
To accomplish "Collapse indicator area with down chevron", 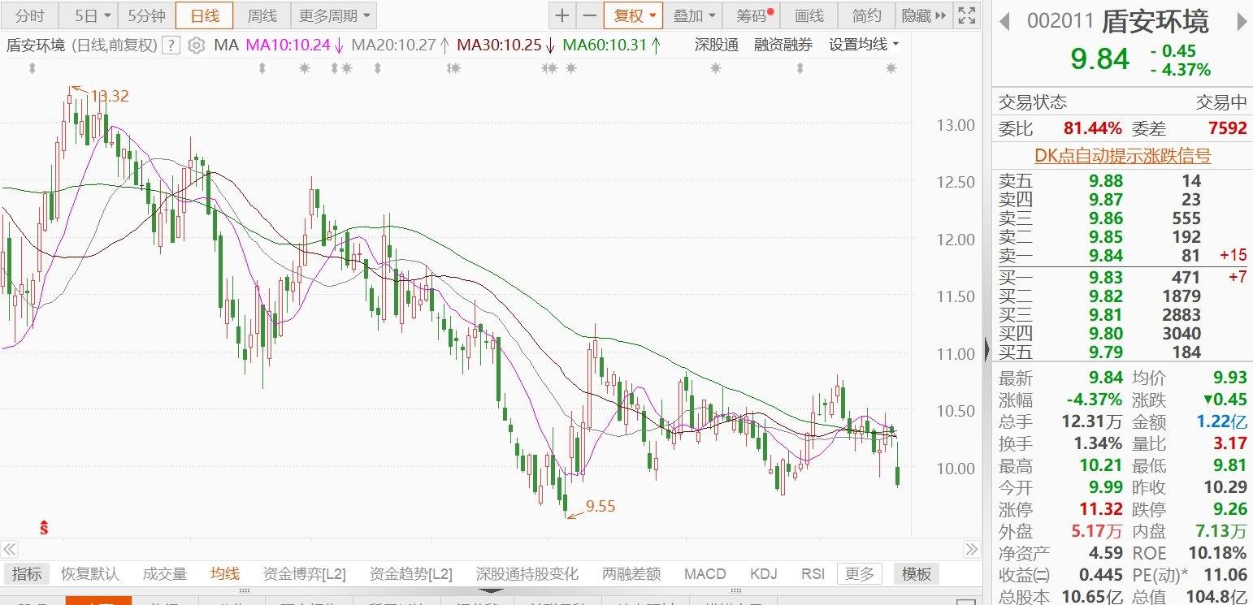I will click(x=490, y=590).
